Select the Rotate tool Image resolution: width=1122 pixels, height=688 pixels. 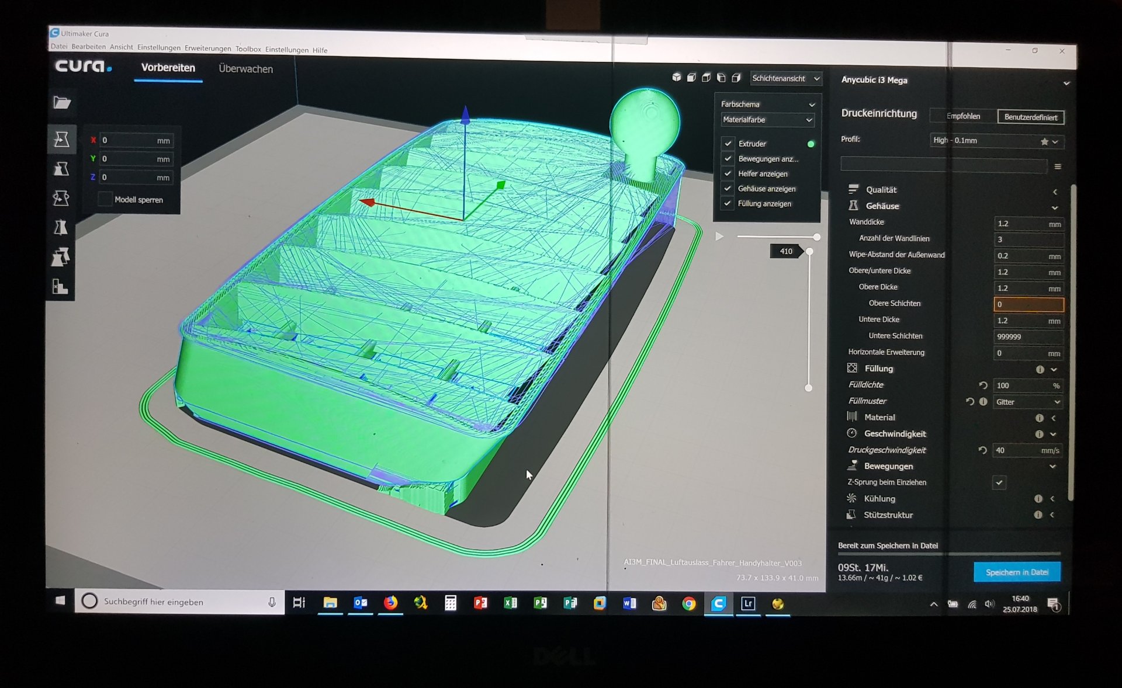pos(61,198)
